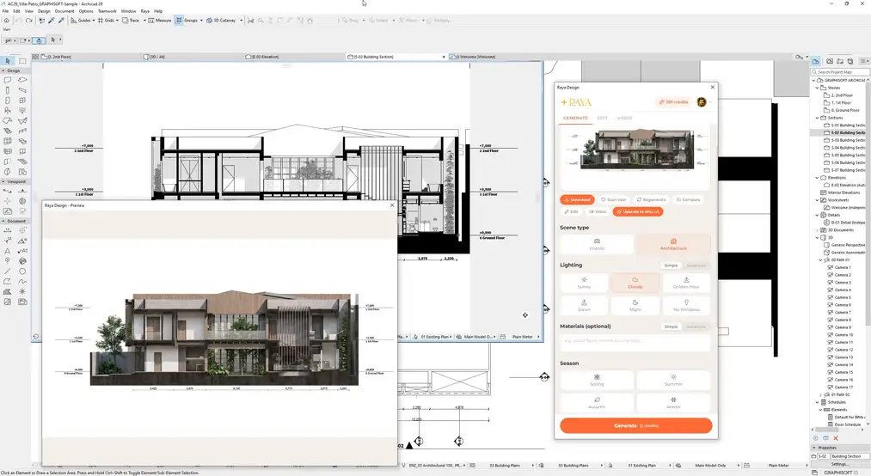Toggle the Guides toolbar button
The height and width of the screenshot is (476, 871).
81,21
